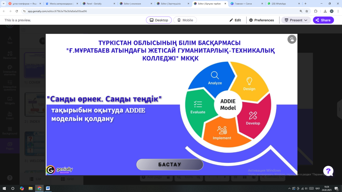342x192 pixels.
Task: Open the tab search dropdown arrow
Action: [4, 4]
